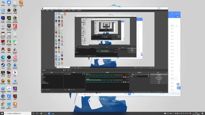Click Studio Mode button in Controls
The height and width of the screenshot is (115, 205).
coord(159,79)
